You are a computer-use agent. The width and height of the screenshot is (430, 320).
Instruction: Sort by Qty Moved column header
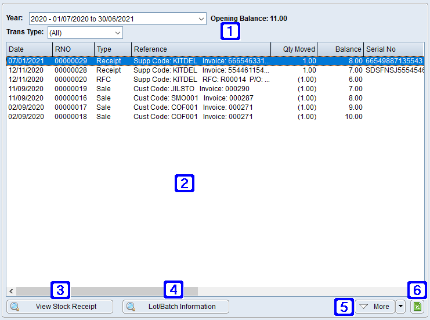[294, 49]
